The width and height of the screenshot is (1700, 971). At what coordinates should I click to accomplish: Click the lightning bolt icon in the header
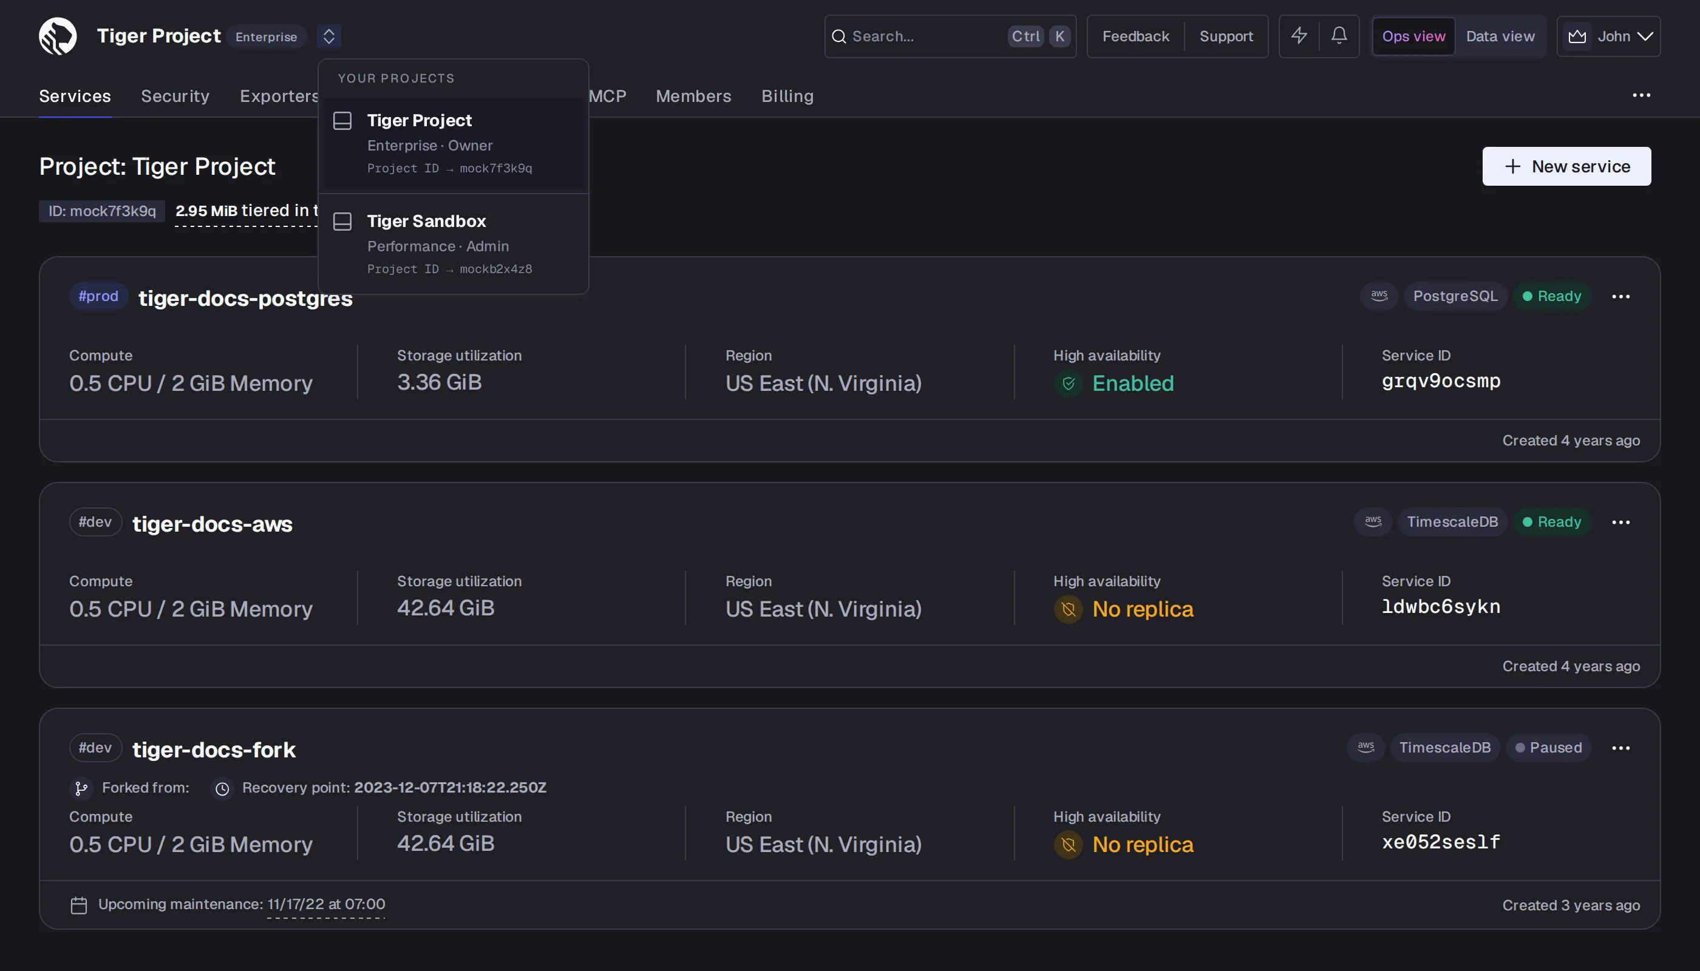tap(1298, 36)
